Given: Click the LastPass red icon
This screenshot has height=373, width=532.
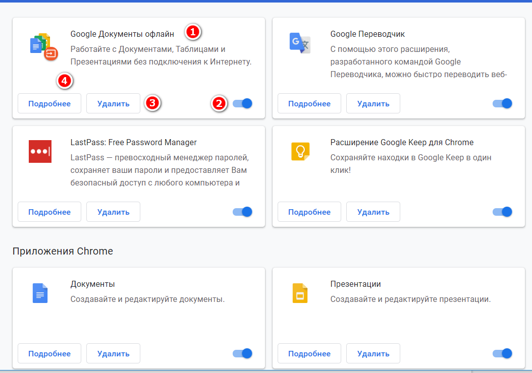Looking at the screenshot, I should pyautogui.click(x=40, y=151).
